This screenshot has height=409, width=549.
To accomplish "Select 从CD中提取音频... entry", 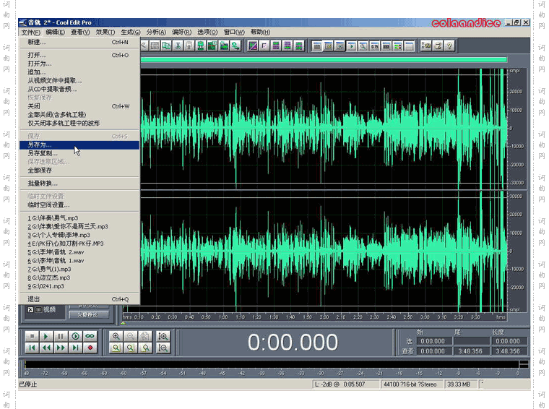I will coord(79,90).
